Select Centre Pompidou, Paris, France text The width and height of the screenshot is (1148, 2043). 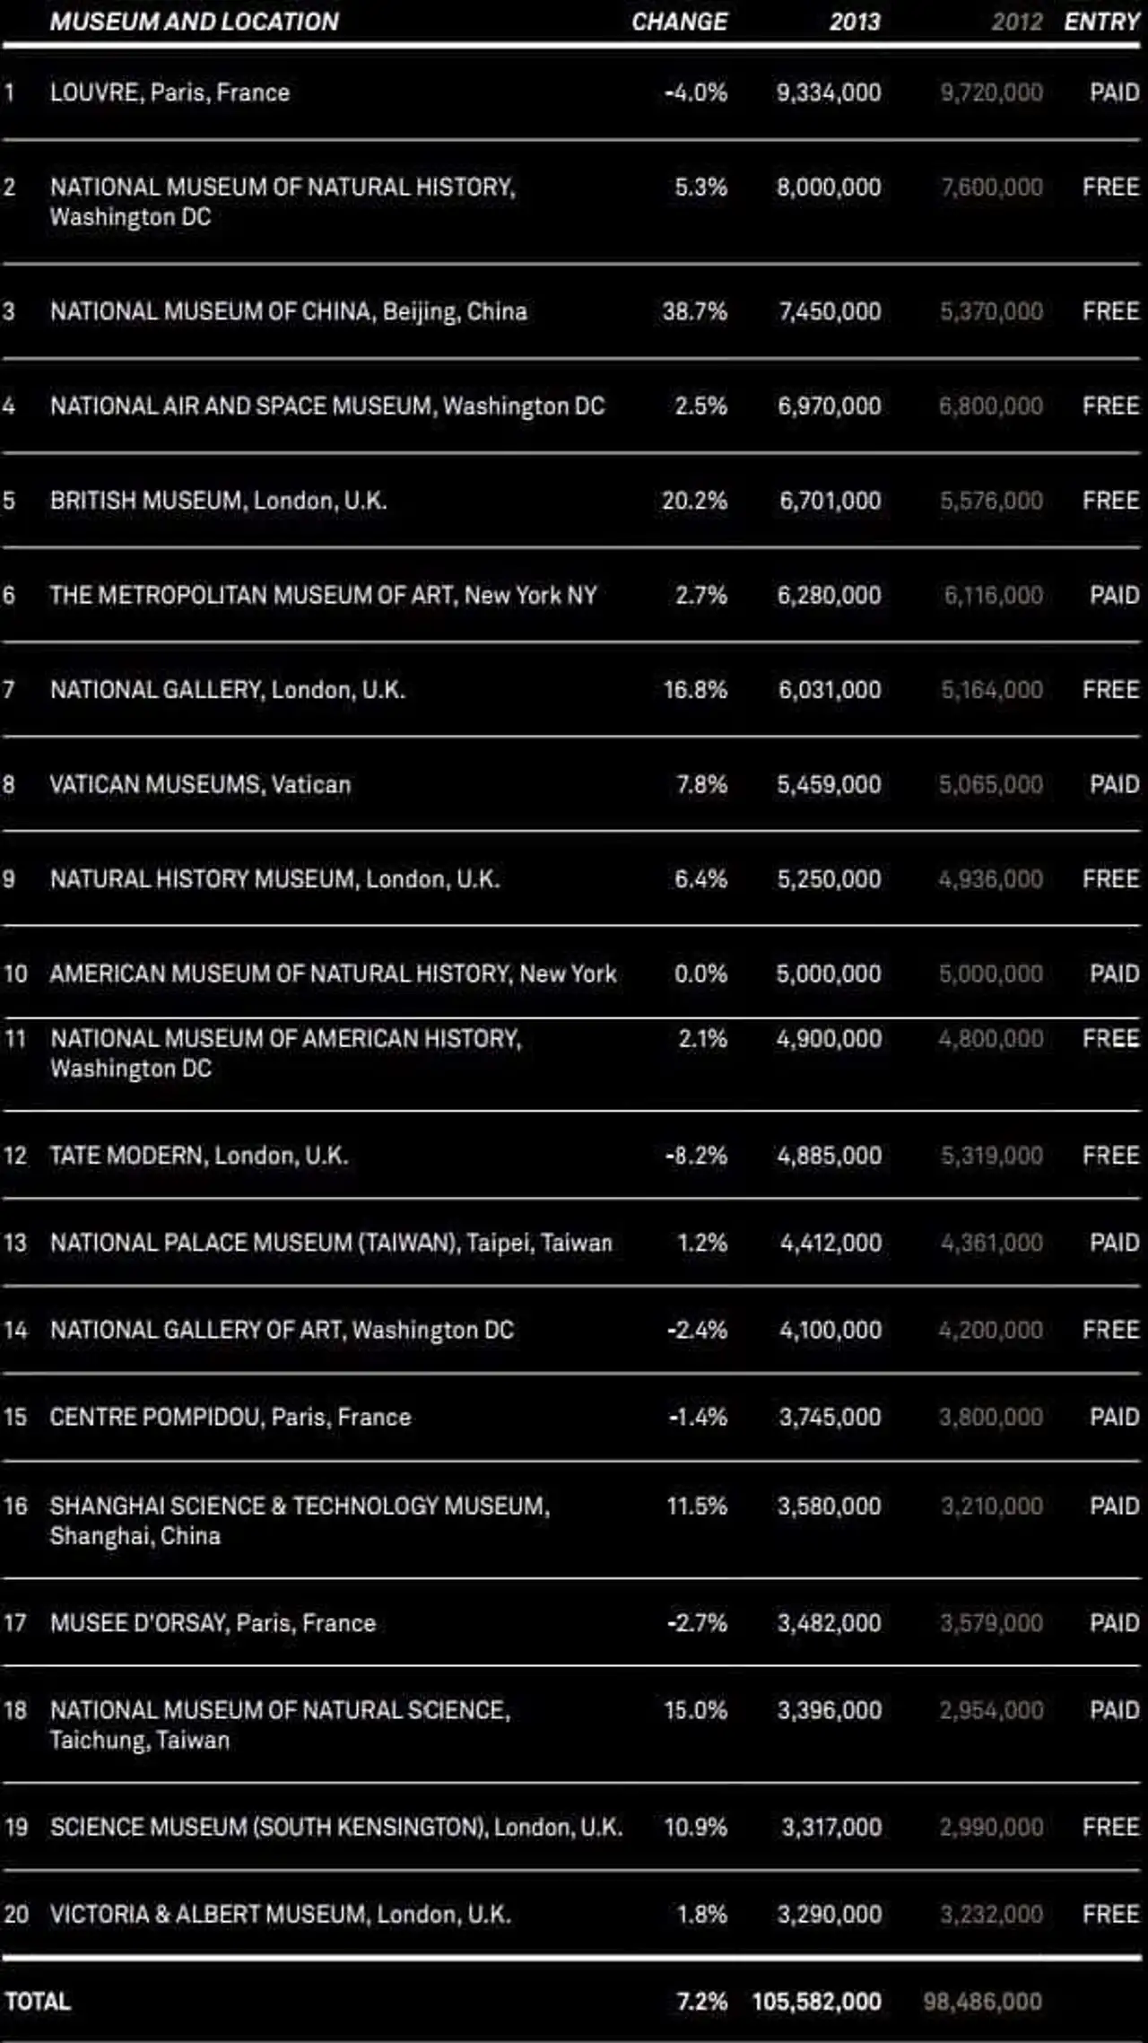coord(230,1417)
